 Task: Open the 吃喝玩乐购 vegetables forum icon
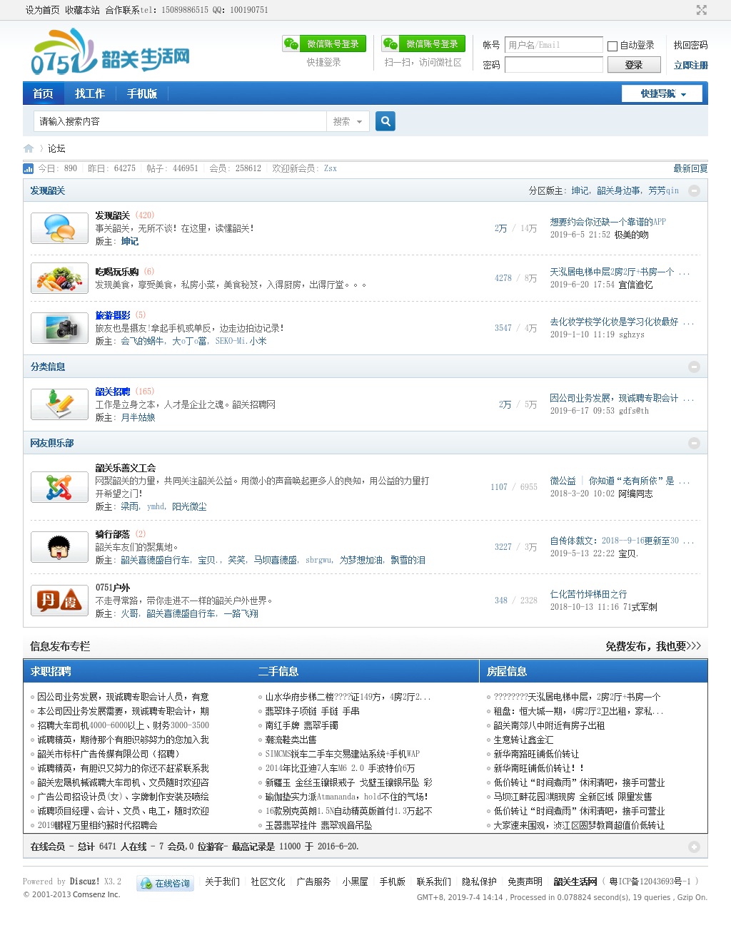coord(59,278)
